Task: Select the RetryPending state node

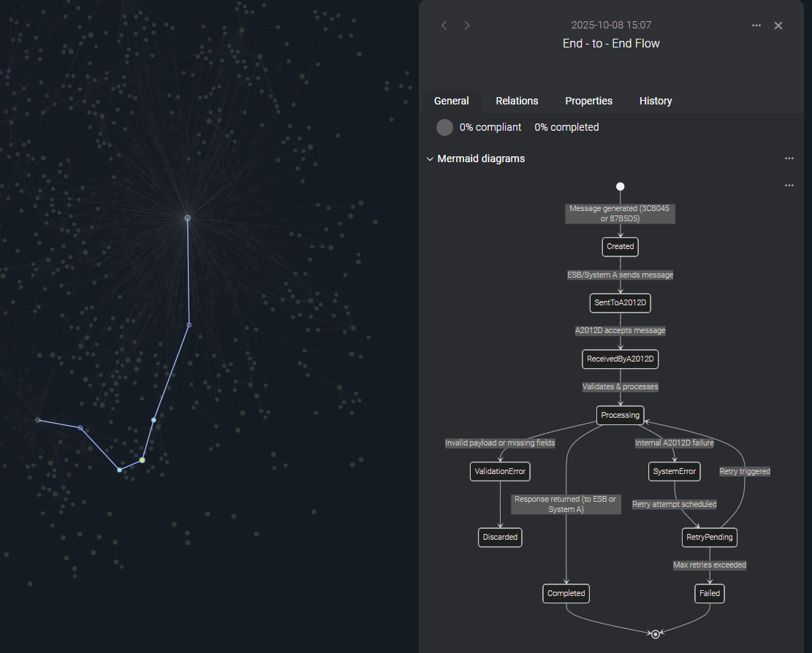Action: click(x=709, y=538)
